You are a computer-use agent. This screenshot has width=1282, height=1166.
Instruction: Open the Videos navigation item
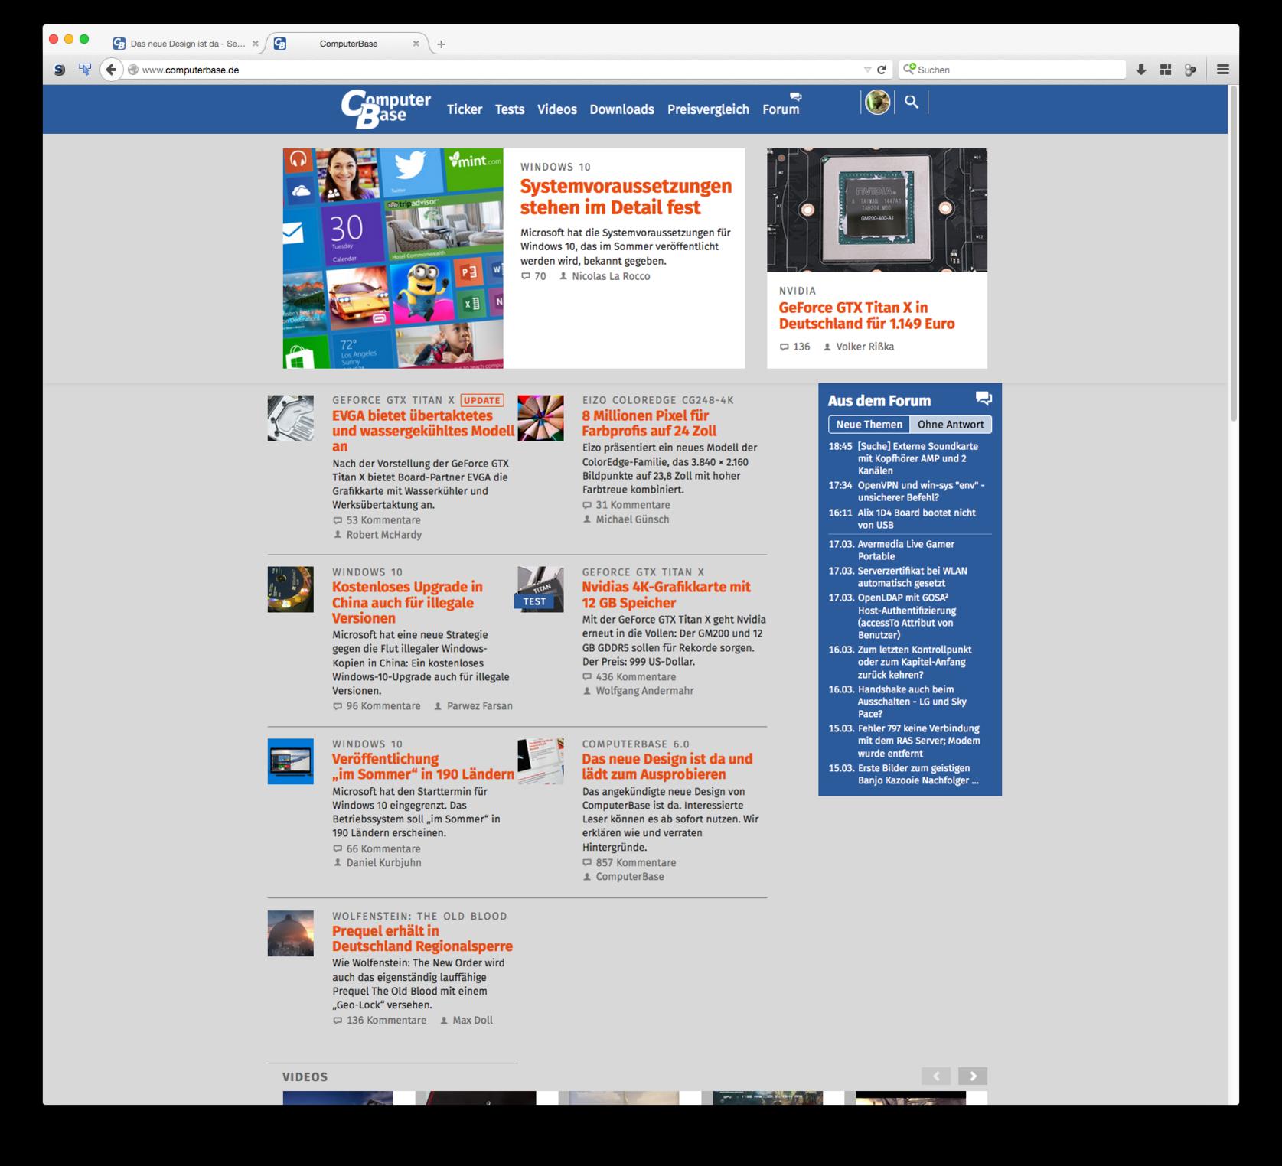[557, 109]
